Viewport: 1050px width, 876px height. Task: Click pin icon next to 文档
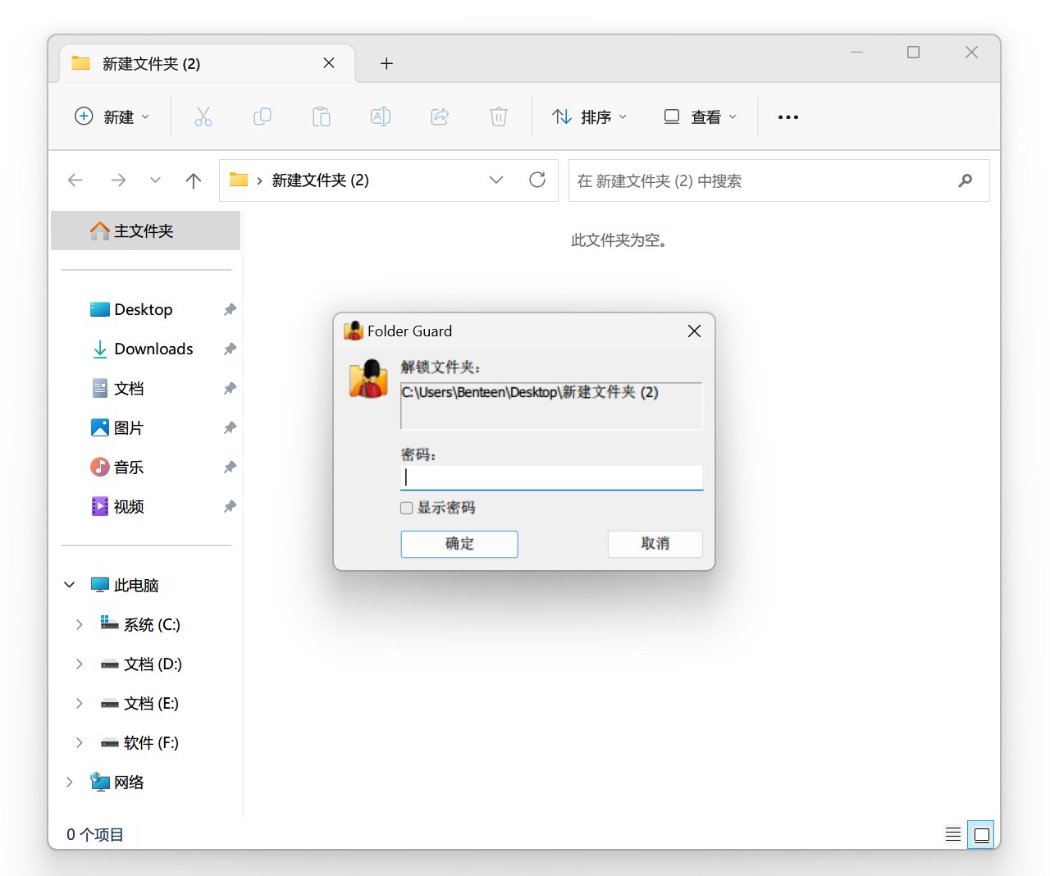pyautogui.click(x=230, y=389)
